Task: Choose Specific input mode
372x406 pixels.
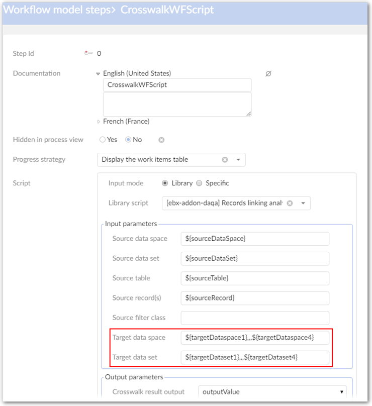Action: pos(199,183)
